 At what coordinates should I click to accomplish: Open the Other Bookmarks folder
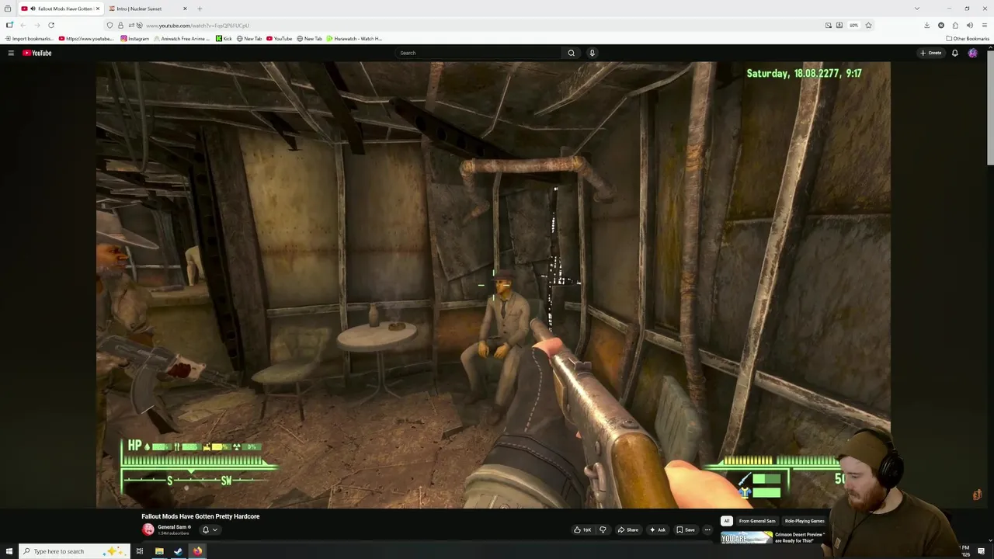pyautogui.click(x=967, y=38)
